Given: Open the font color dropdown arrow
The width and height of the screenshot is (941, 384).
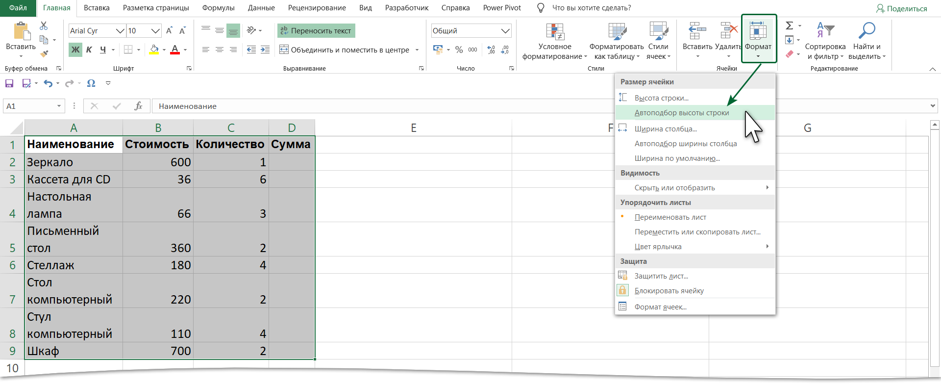Looking at the screenshot, I should pyautogui.click(x=185, y=50).
